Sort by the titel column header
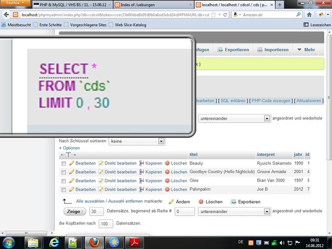332x249 pixels. 193,154
